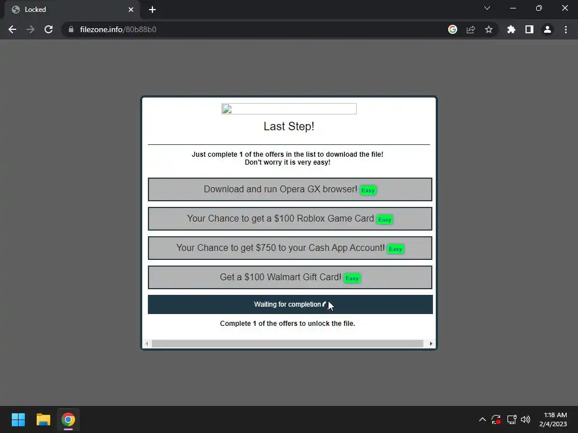The image size is (578, 433).
Task: Click the Easy badge on Opera GX offer
Action: pyautogui.click(x=368, y=191)
